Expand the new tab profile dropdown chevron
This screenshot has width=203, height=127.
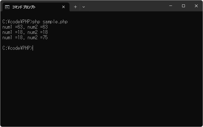pyautogui.click(x=84, y=7)
